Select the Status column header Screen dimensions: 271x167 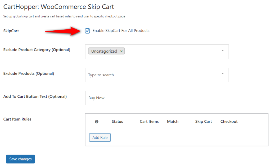(117, 122)
